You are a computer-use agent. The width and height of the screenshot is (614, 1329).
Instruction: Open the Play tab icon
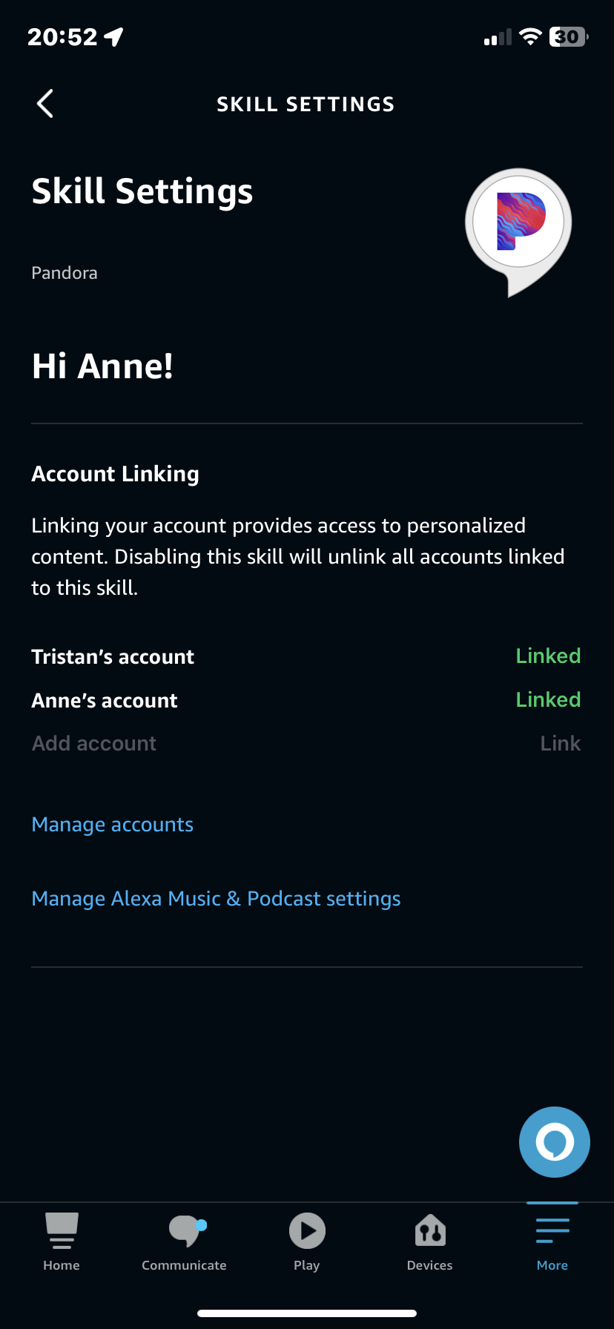[307, 1231]
